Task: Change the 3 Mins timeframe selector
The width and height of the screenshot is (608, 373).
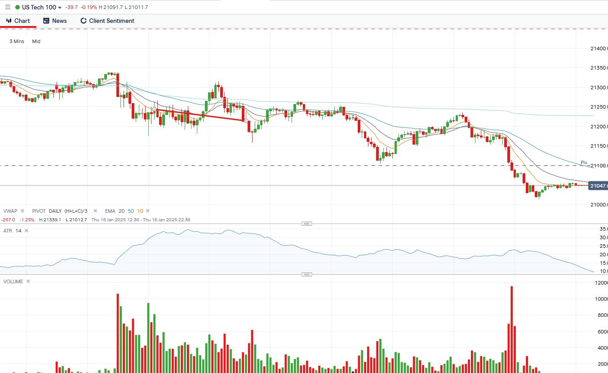Action: (17, 41)
